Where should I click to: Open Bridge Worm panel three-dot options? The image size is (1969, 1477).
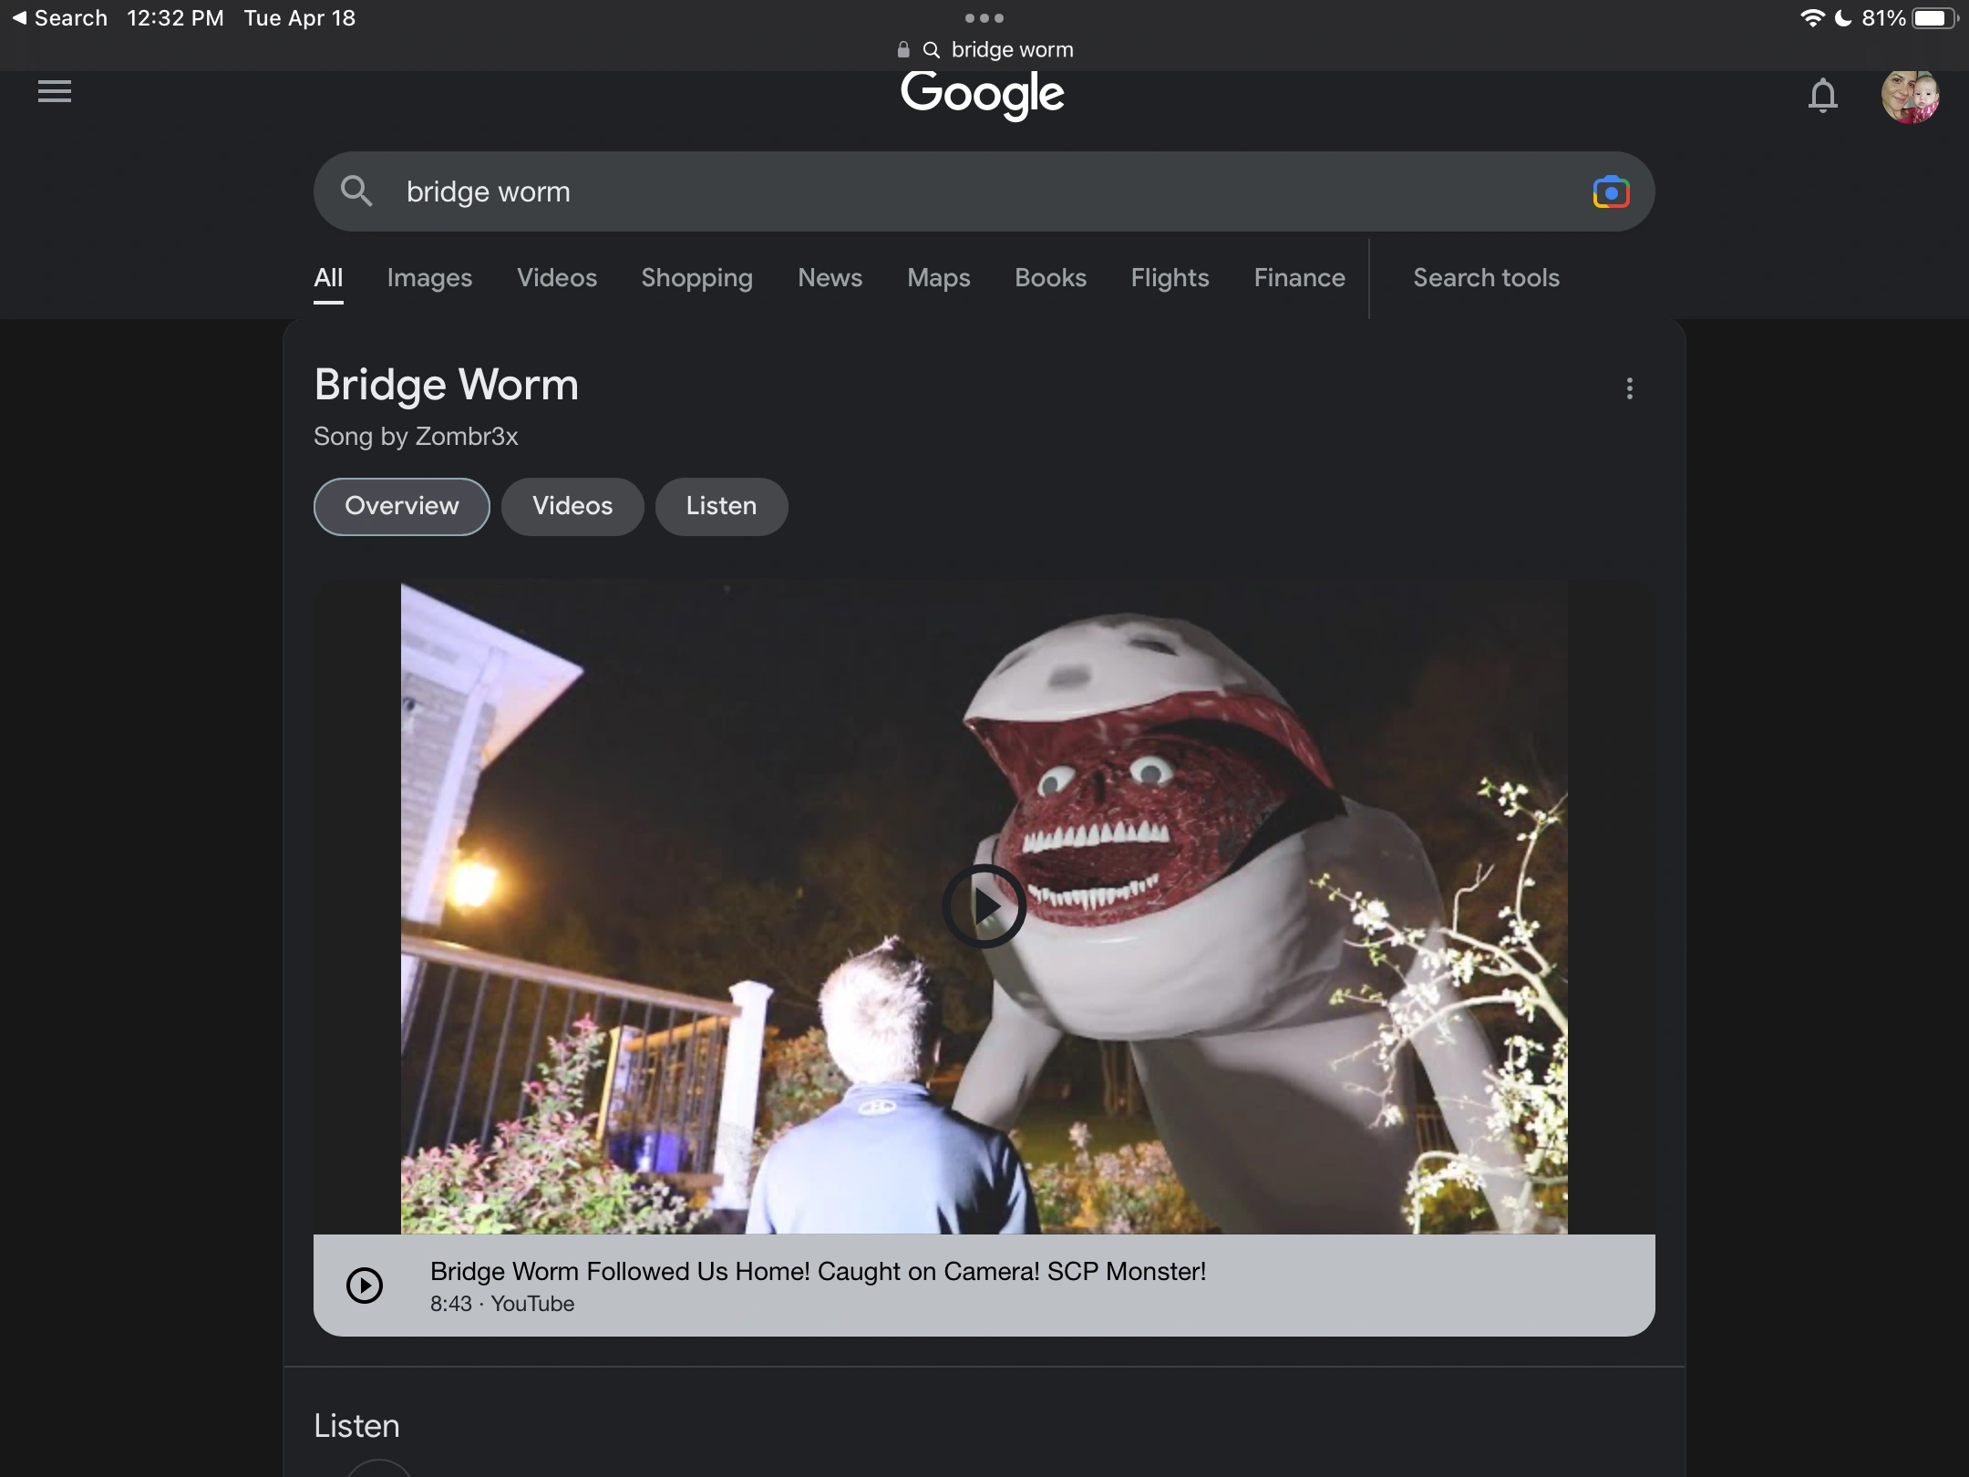point(1629,388)
